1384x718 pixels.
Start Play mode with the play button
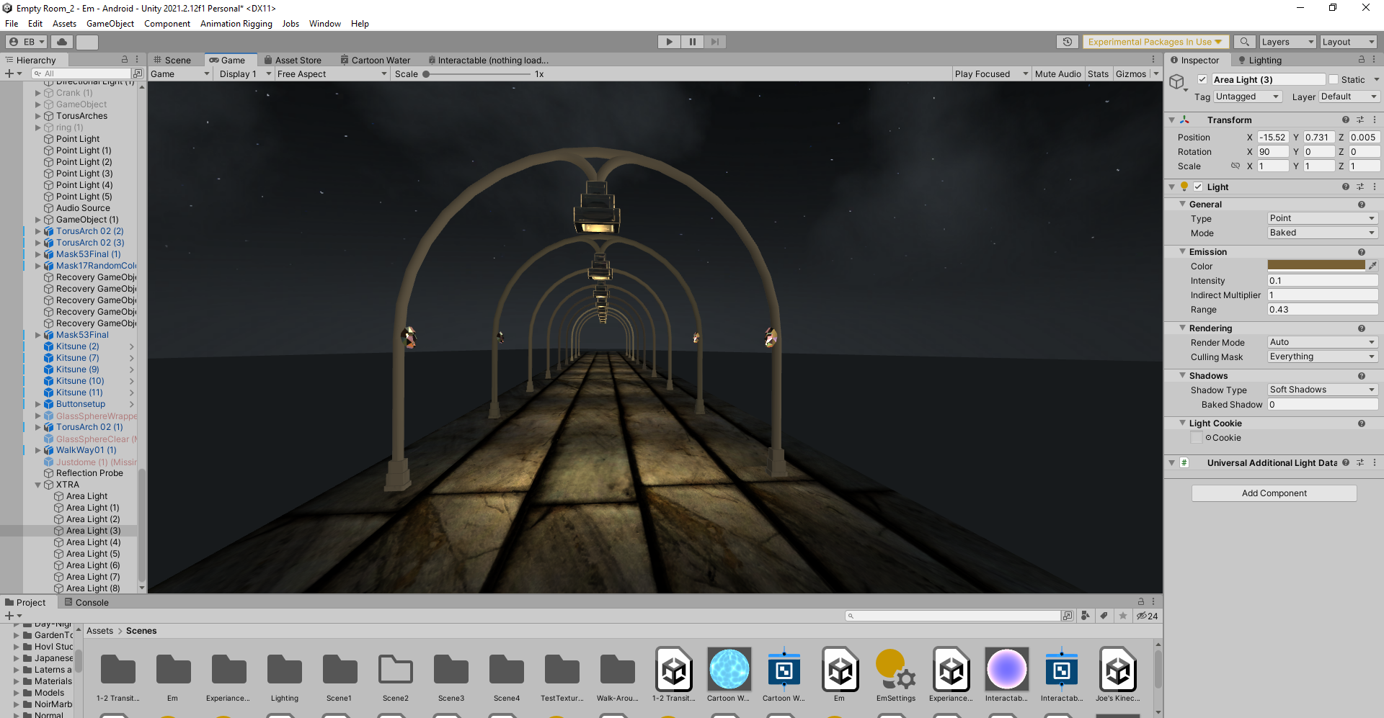669,42
